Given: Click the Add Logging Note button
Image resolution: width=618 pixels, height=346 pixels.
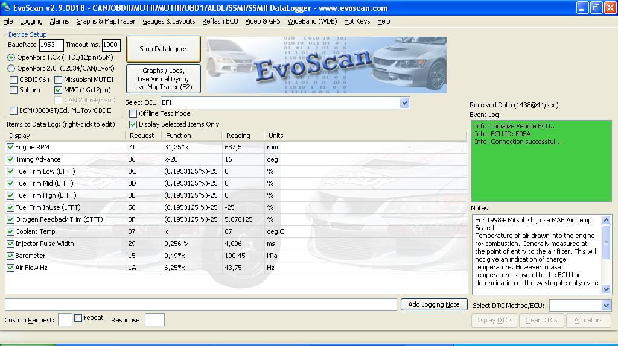Looking at the screenshot, I should coord(433,304).
